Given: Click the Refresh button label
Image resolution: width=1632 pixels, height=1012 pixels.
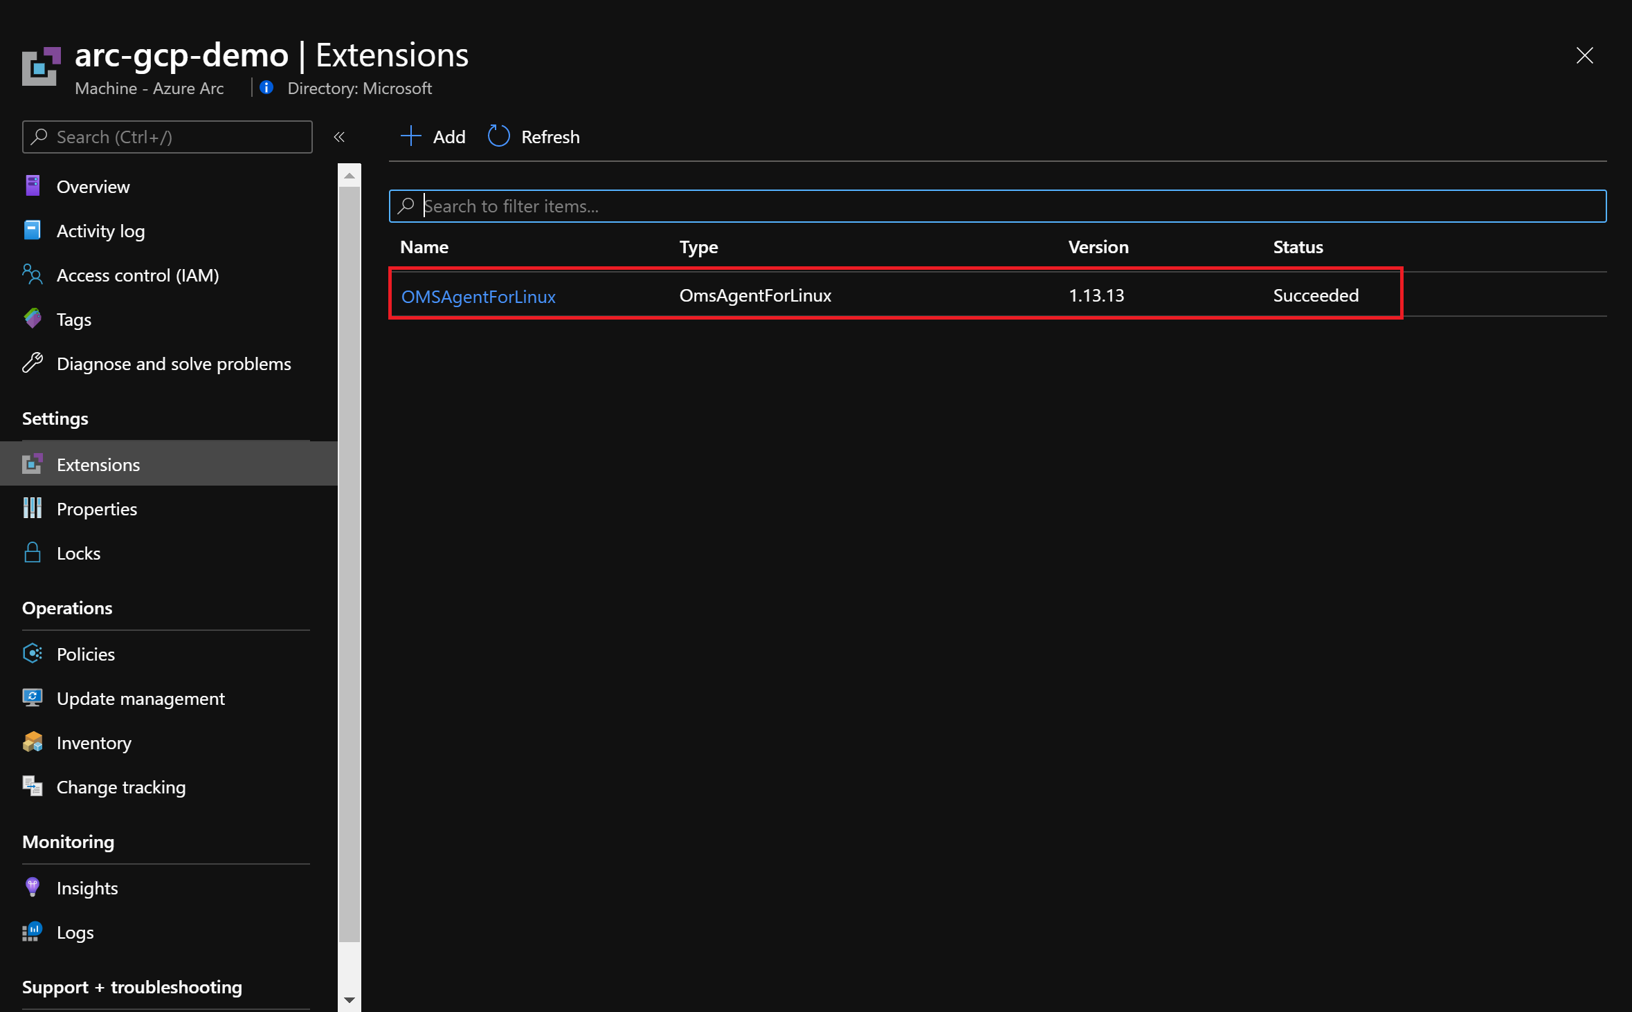Looking at the screenshot, I should 550,137.
